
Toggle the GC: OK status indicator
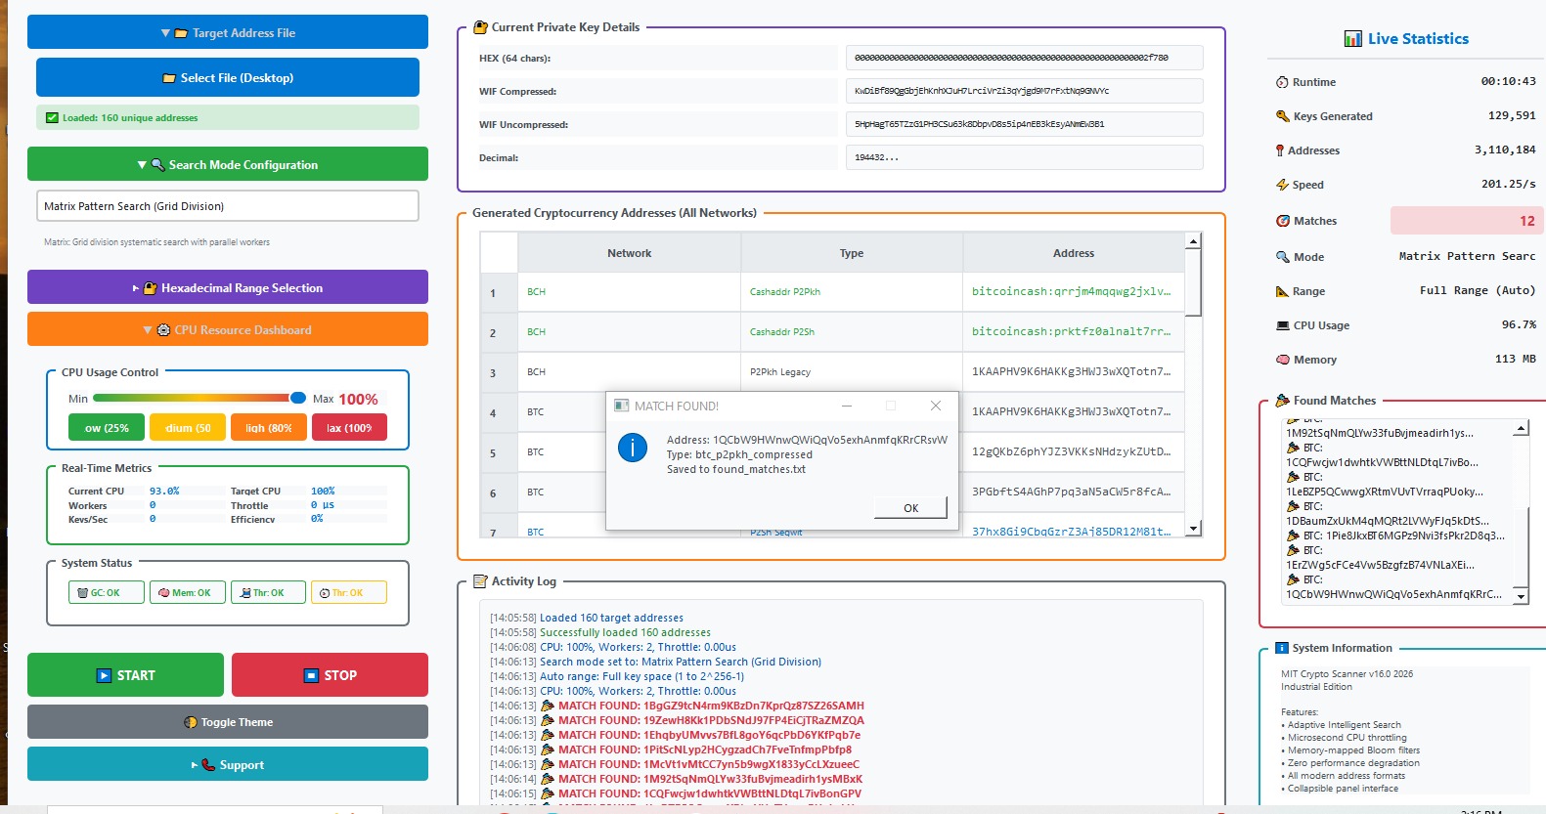point(106,592)
